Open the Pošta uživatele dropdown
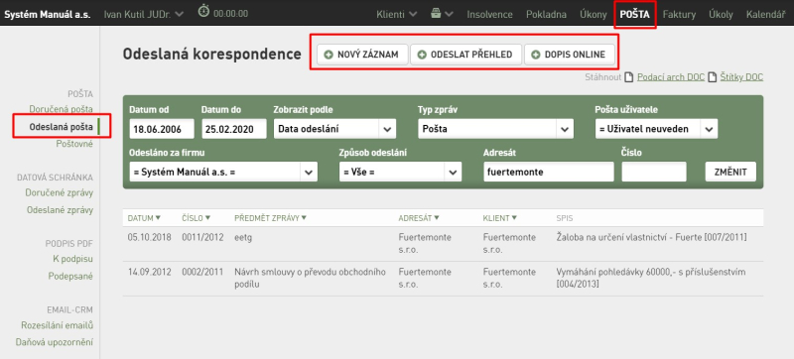 click(x=656, y=129)
